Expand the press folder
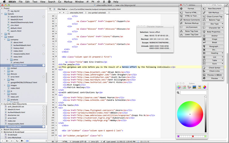Screen dimensions: 229x143 [x=8, y=59]
